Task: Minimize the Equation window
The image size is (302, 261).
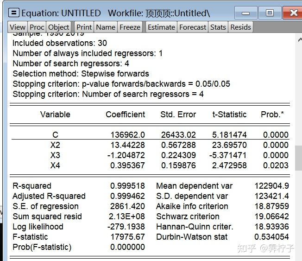Action: 246,13
